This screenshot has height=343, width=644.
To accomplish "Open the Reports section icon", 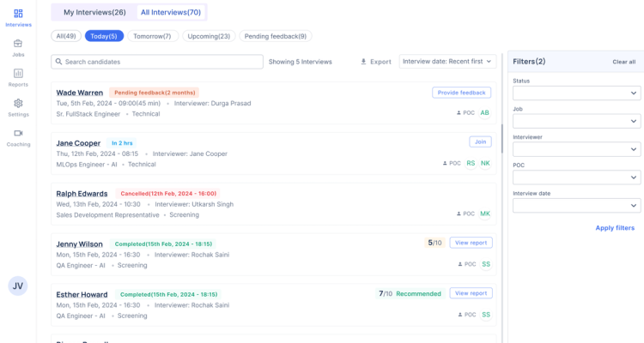I will tap(18, 74).
